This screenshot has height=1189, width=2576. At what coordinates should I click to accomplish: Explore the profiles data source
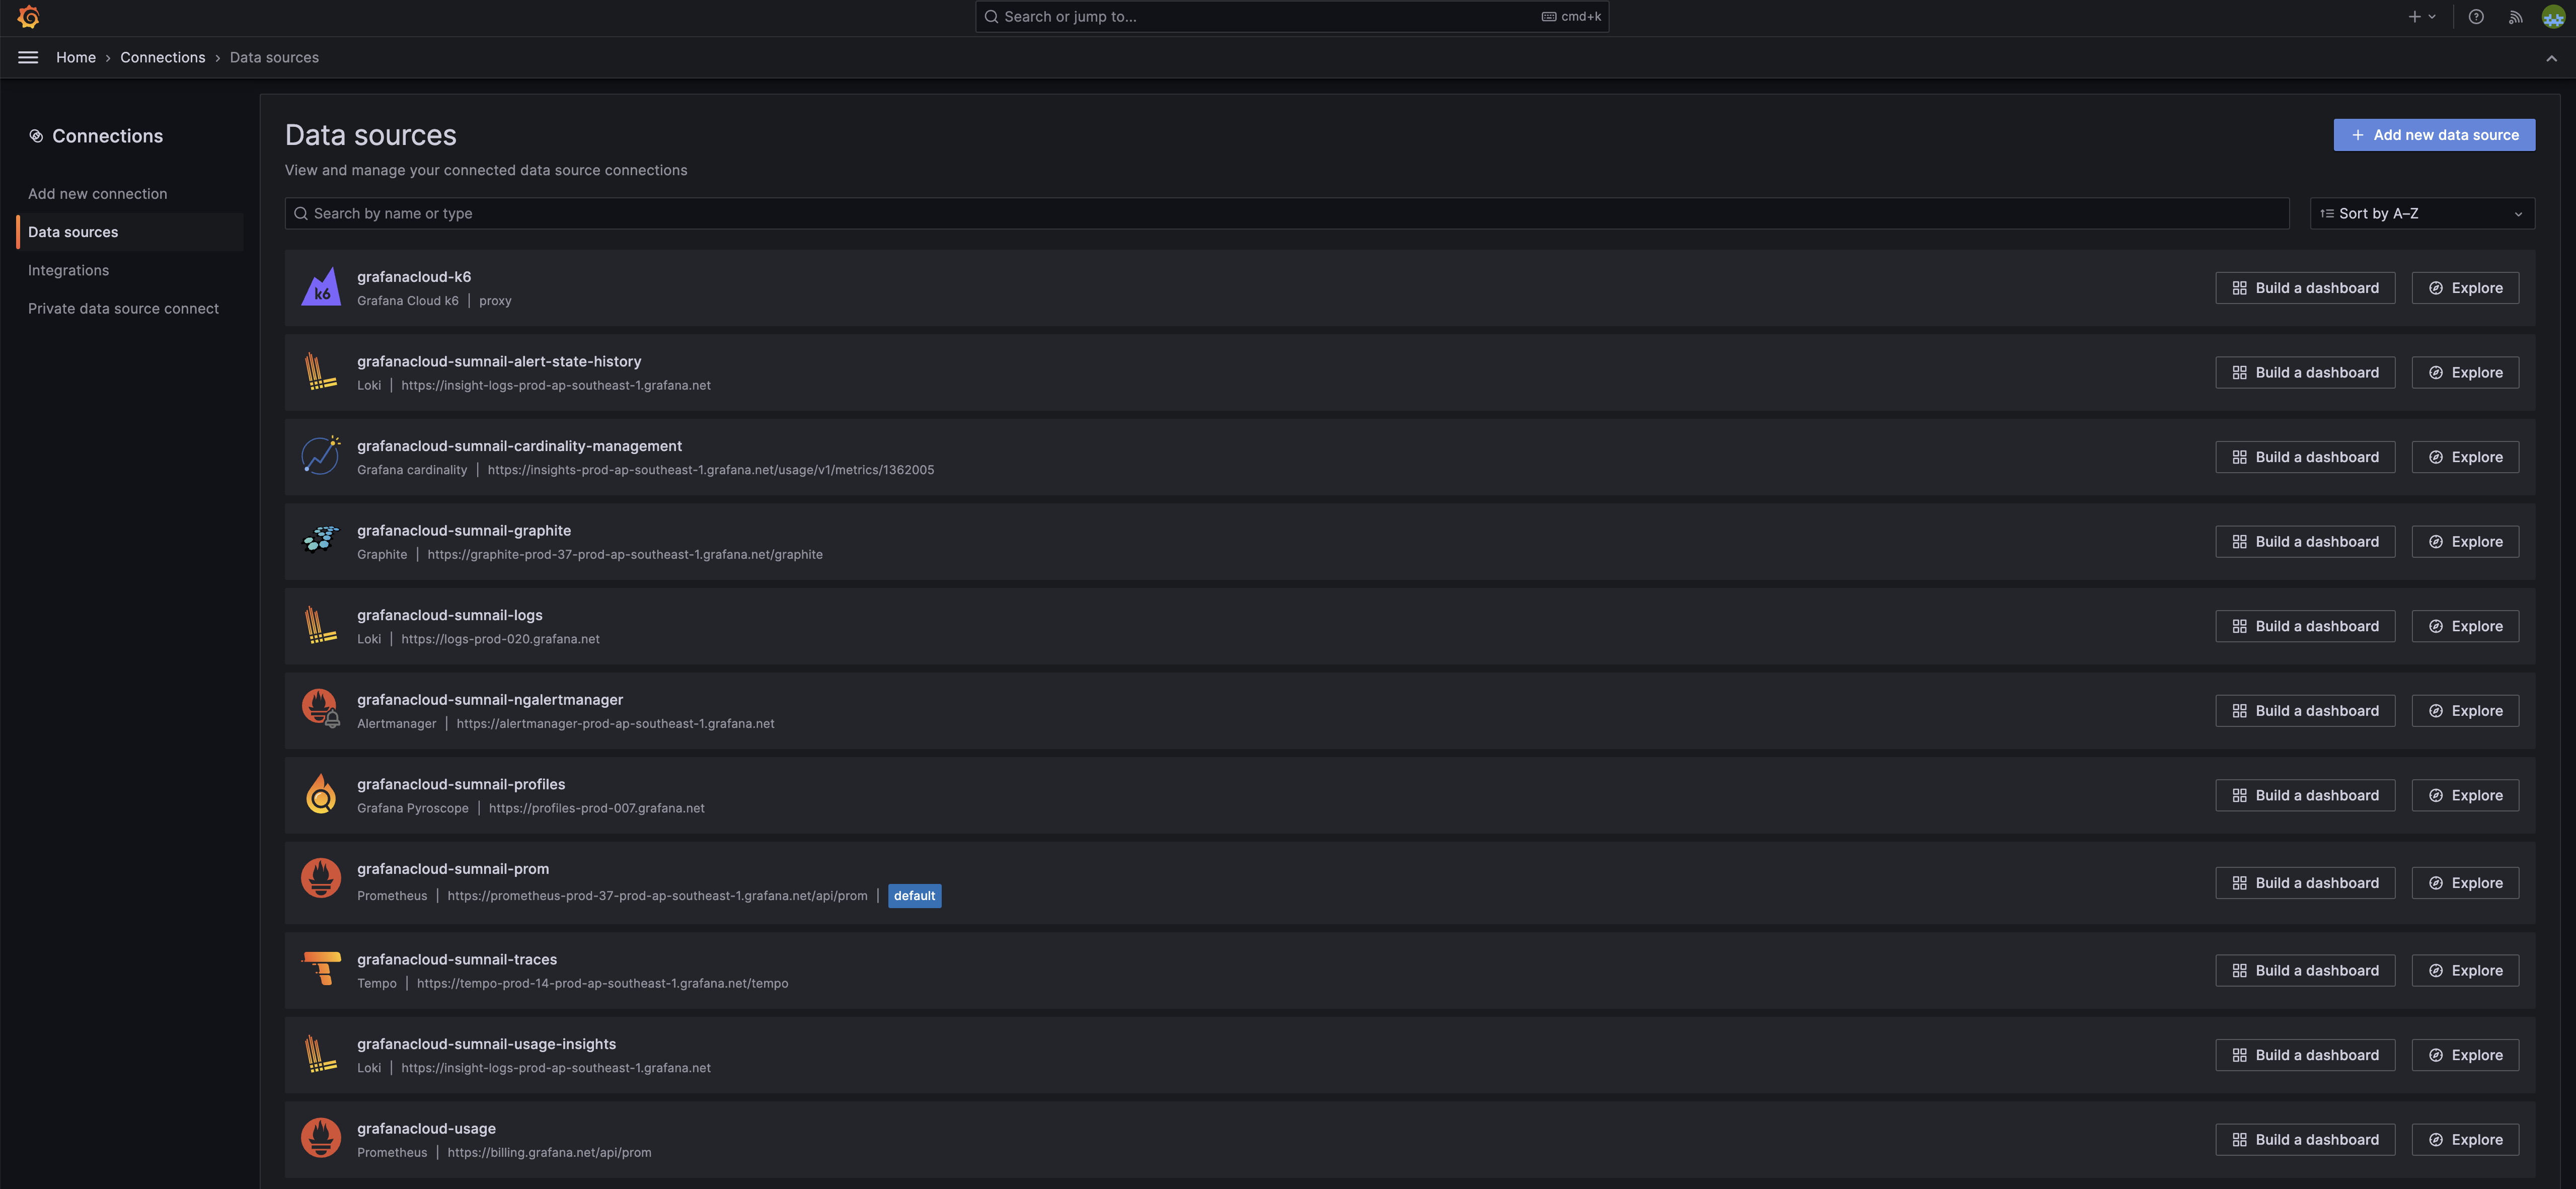click(2465, 795)
